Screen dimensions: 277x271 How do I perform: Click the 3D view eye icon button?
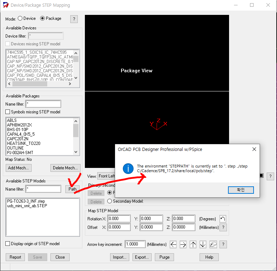(x=213, y=244)
